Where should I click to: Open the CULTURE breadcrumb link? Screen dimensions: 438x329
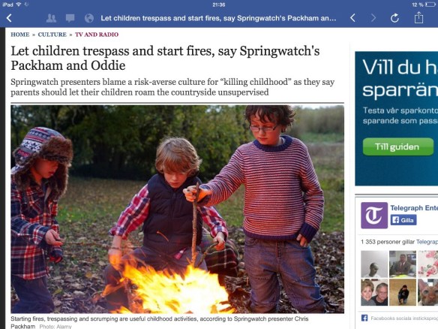[x=52, y=35]
